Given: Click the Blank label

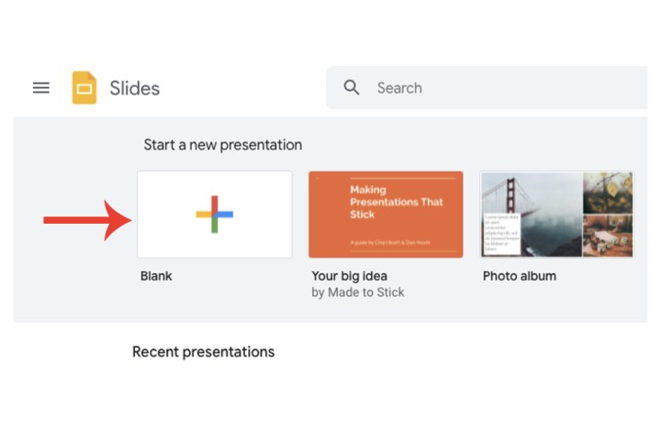Looking at the screenshot, I should 156,276.
